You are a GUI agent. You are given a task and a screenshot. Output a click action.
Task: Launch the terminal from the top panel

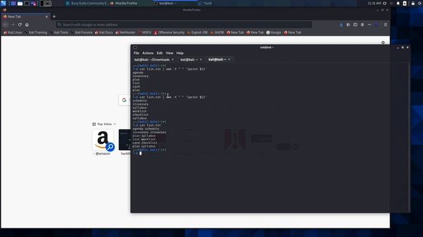(x=26, y=3)
